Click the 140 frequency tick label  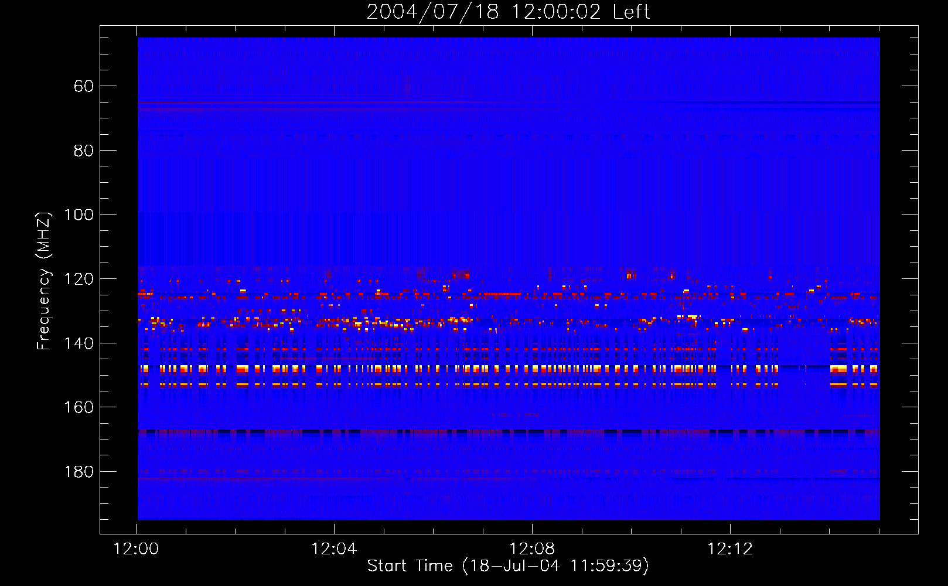point(79,343)
